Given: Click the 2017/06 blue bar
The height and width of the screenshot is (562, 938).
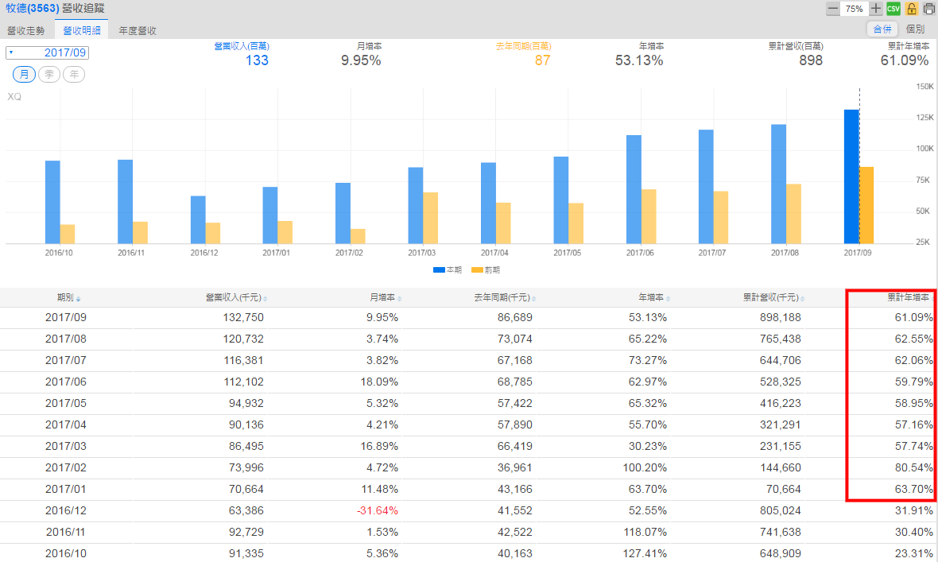Looking at the screenshot, I should click(634, 189).
